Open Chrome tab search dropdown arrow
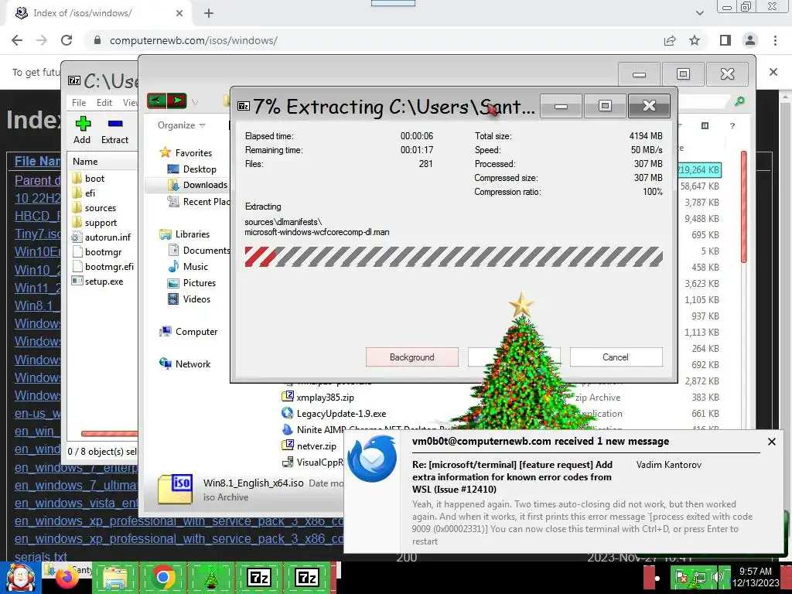 [x=699, y=13]
